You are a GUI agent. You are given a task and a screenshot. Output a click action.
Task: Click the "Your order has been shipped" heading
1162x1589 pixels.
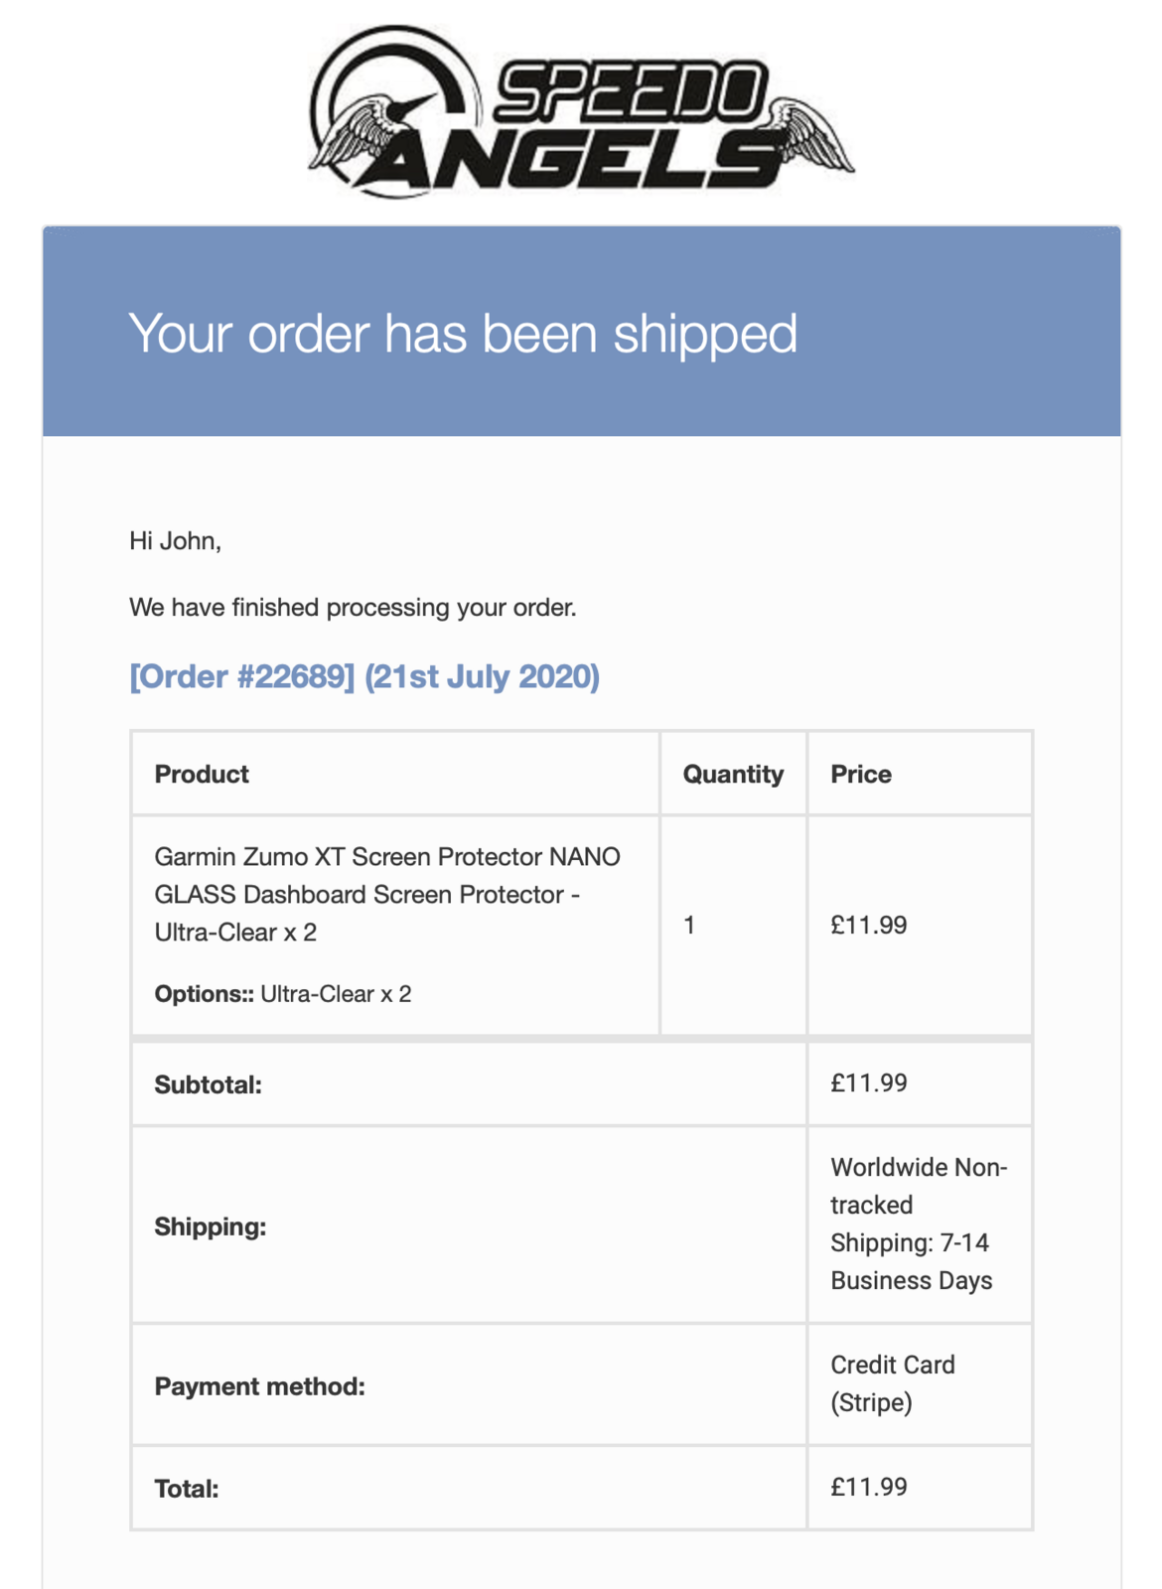coord(463,333)
